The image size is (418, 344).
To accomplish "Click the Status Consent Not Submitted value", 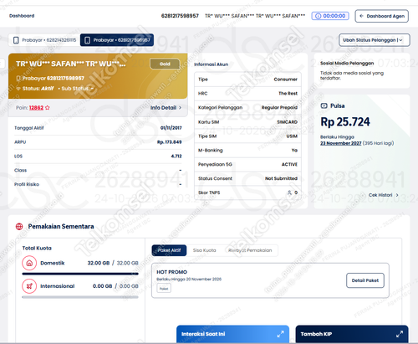I will [x=281, y=178].
